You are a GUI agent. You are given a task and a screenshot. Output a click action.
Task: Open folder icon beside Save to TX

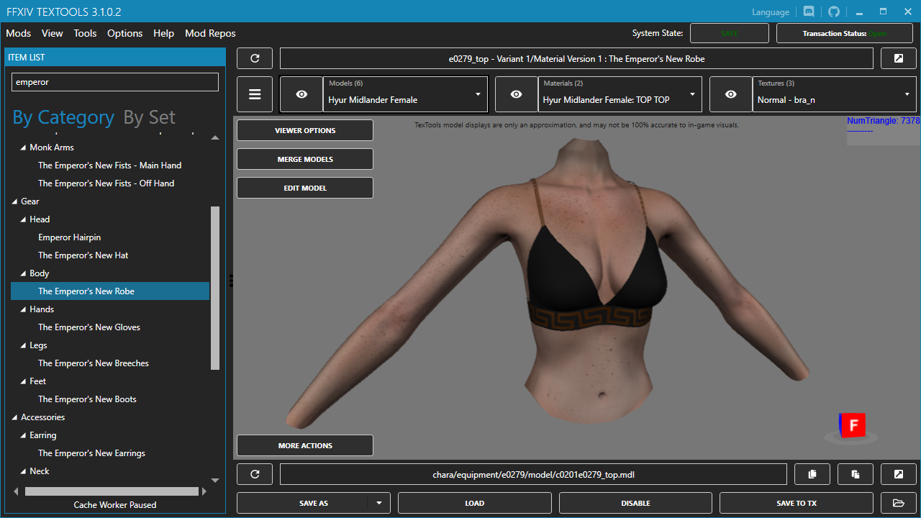(x=899, y=503)
